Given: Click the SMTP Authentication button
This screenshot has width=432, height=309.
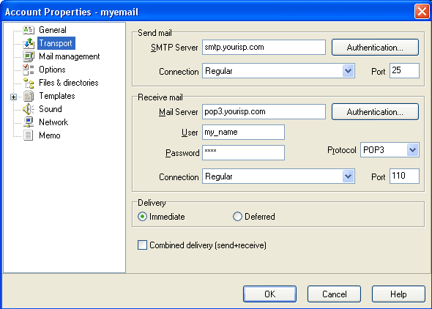Looking at the screenshot, I should pos(375,48).
